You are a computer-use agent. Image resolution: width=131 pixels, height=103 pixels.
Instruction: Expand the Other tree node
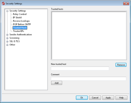pyautogui.click(x=7, y=45)
